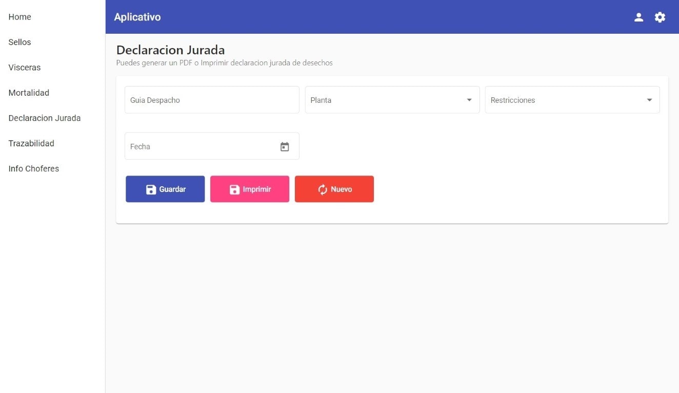The height and width of the screenshot is (393, 679).
Task: Go to Home in the sidebar
Action: click(x=19, y=17)
